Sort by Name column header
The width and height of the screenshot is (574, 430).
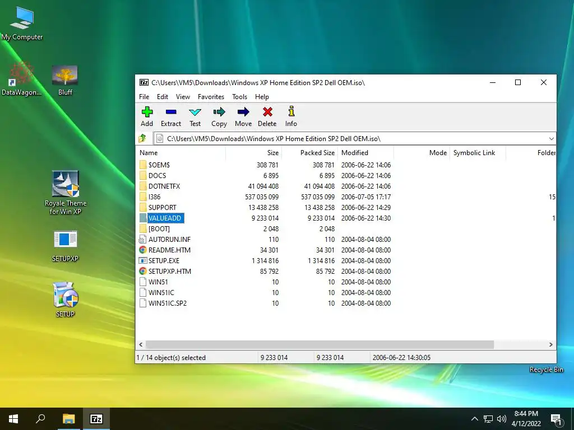tap(181, 153)
